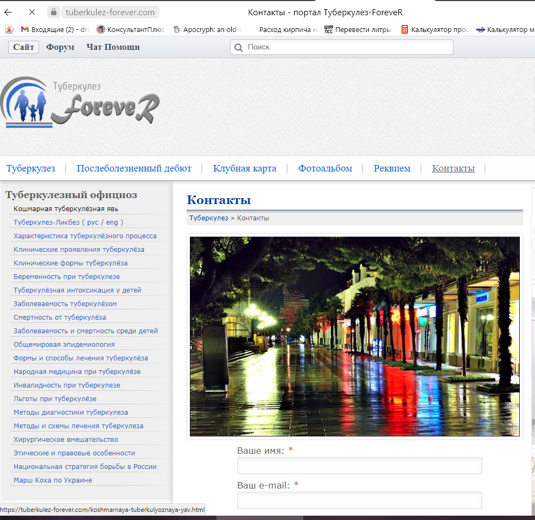Open Инвалидность при туберкулезе link
The image size is (535, 520).
[67, 385]
